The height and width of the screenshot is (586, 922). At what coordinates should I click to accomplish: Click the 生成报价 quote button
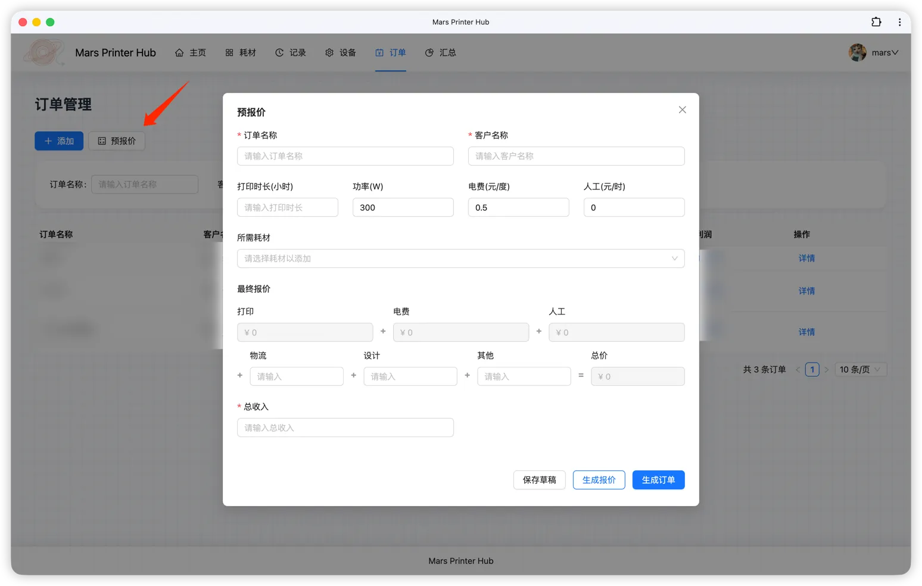[x=599, y=480]
